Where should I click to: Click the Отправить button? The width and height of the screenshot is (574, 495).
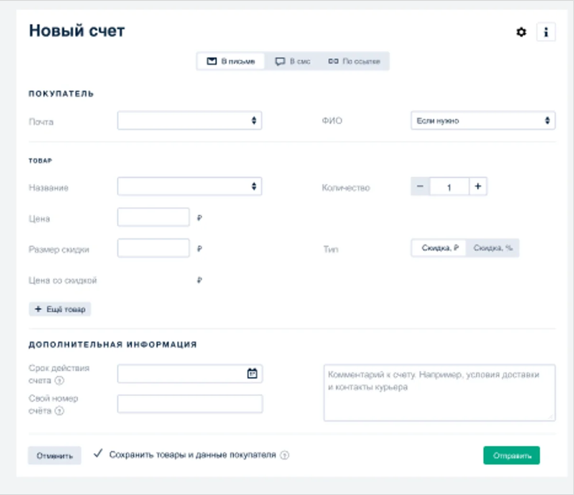[x=511, y=455]
